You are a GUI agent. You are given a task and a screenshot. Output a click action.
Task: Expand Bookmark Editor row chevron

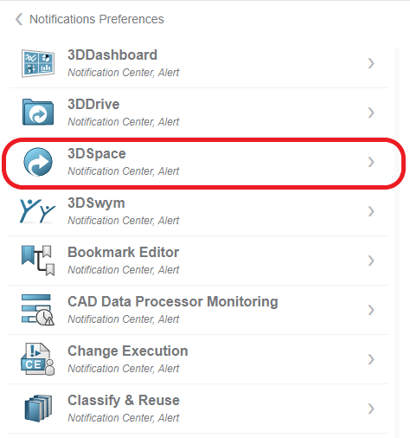click(x=371, y=261)
